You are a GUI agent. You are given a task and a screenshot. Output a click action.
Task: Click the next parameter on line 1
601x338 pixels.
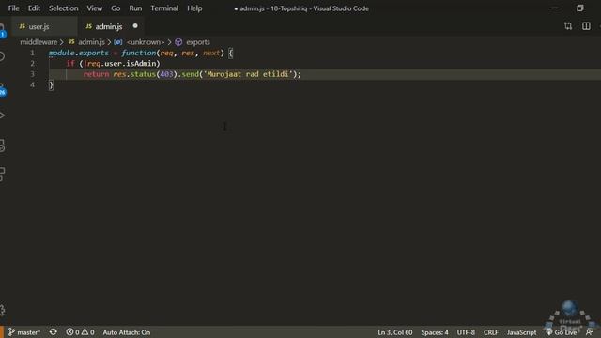211,53
